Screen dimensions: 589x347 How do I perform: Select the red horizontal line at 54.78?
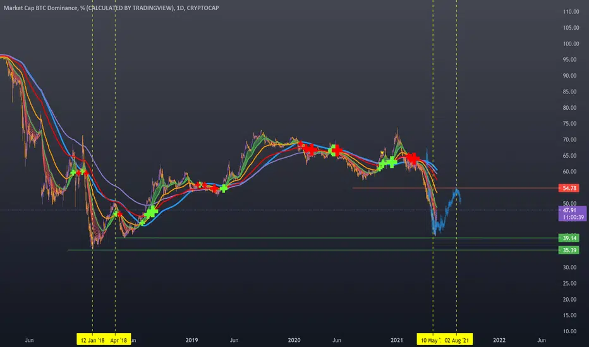[455, 188]
